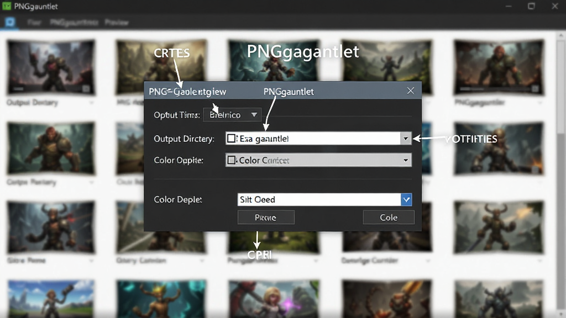Minimize the PNGgauntlet main window
This screenshot has height=318, width=566.
[x=509, y=6]
